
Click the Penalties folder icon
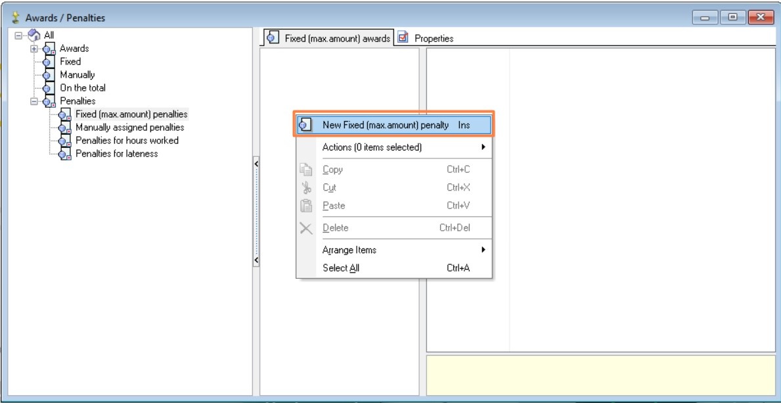tap(49, 101)
